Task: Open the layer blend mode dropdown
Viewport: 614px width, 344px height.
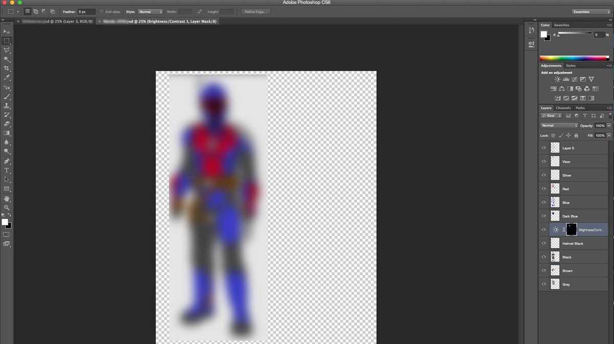Action: 559,125
